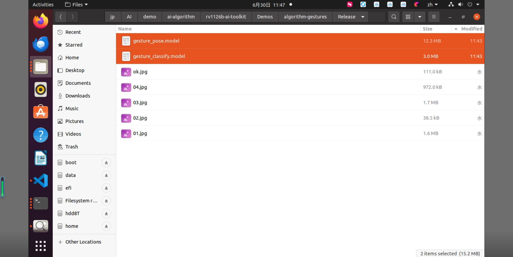Open Recent in sidebar
This screenshot has height=257, width=513.
(x=84, y=32)
